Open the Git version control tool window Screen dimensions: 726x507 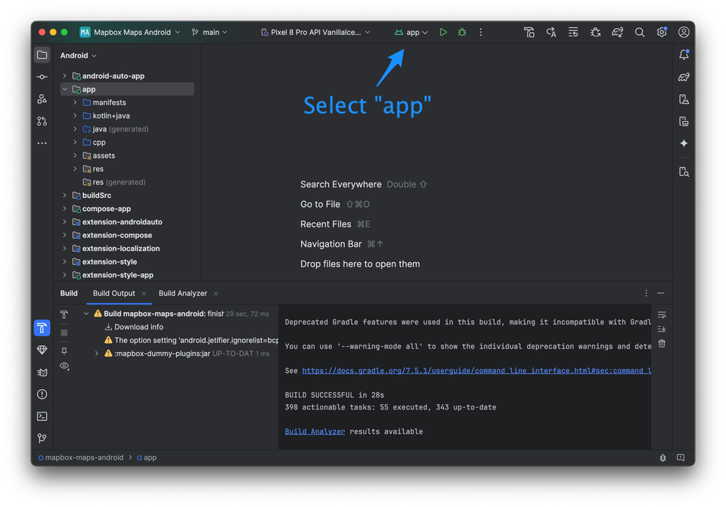click(42, 438)
